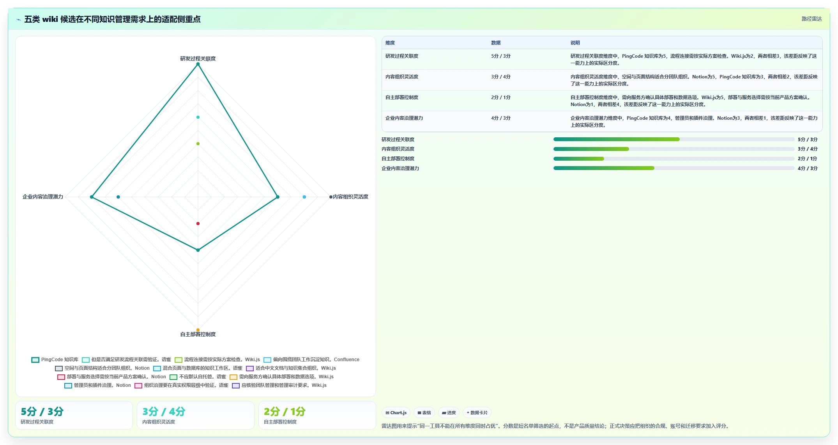The image size is (838, 445).
Task: Click the red point below radar center
Action: (x=198, y=223)
